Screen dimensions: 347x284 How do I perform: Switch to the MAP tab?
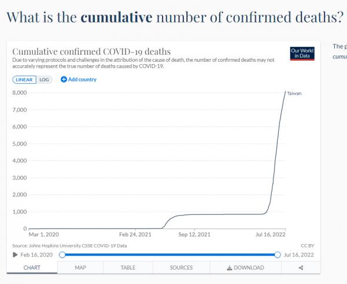click(x=80, y=268)
